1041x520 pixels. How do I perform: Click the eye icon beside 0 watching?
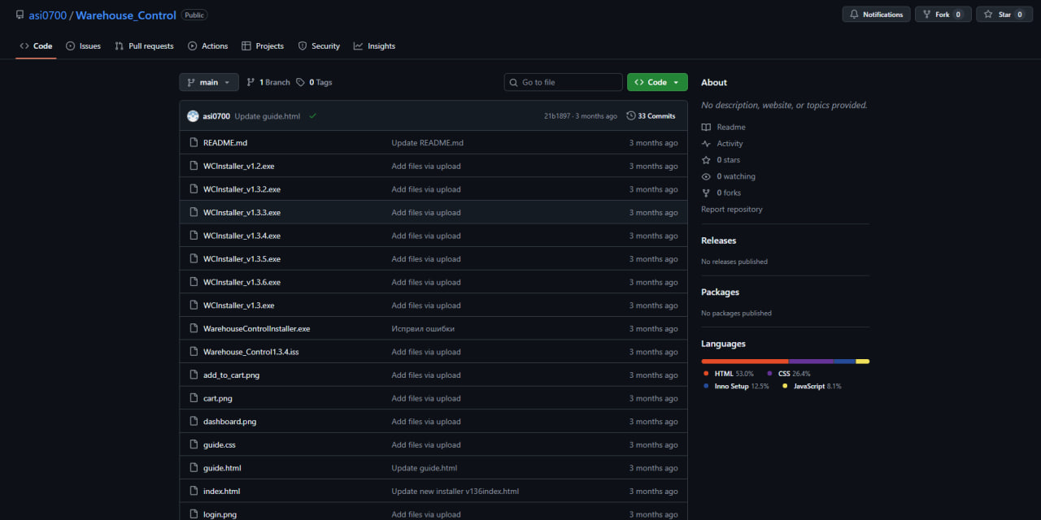click(706, 176)
